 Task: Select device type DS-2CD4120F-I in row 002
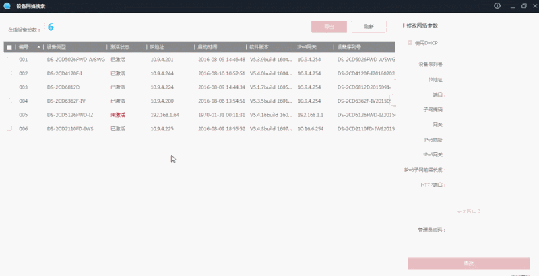pos(65,73)
